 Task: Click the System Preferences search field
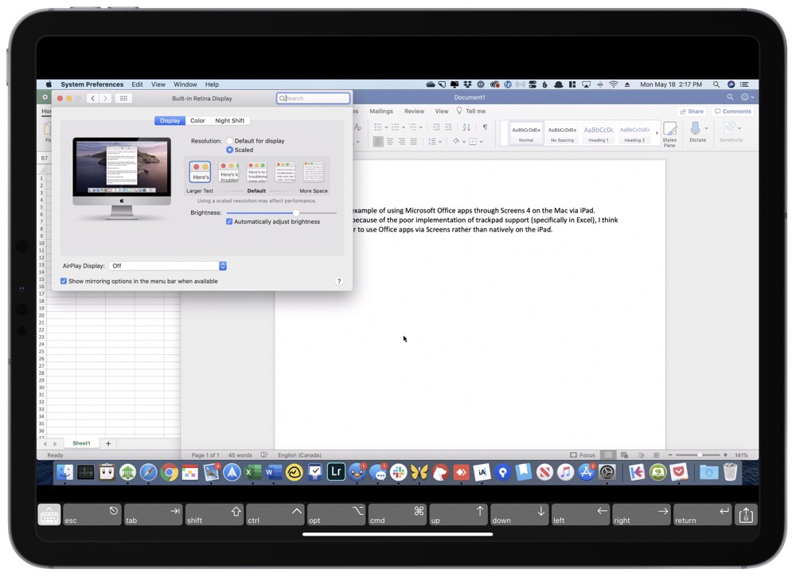click(x=313, y=98)
